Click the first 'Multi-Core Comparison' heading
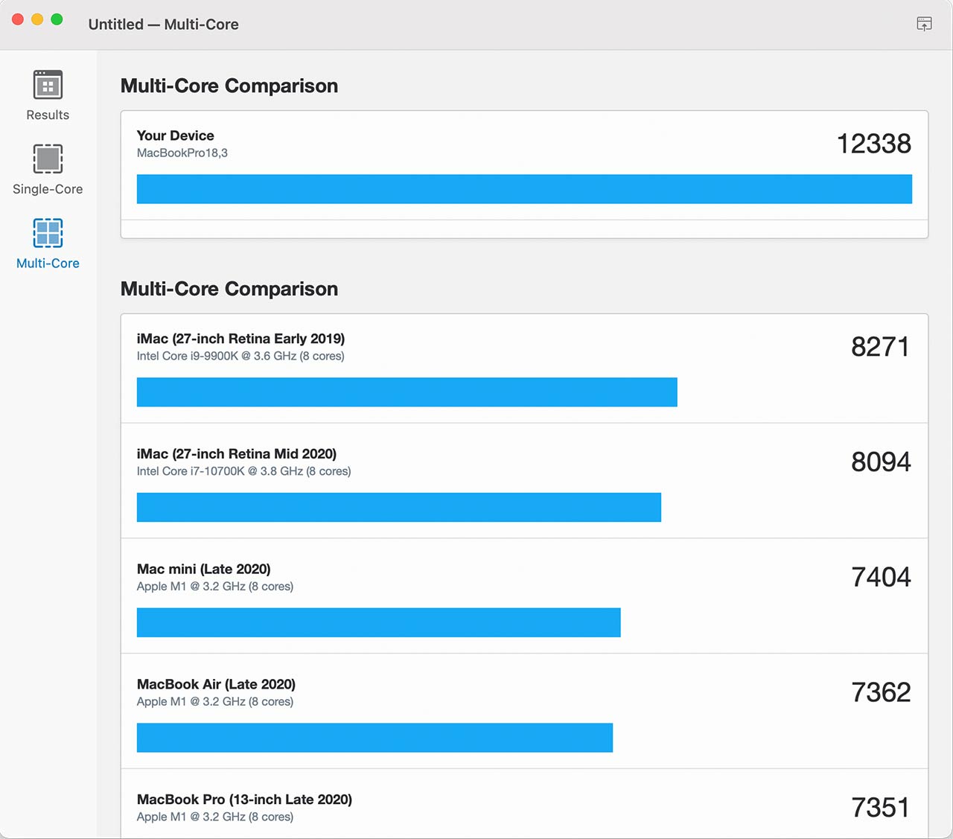 pos(229,86)
